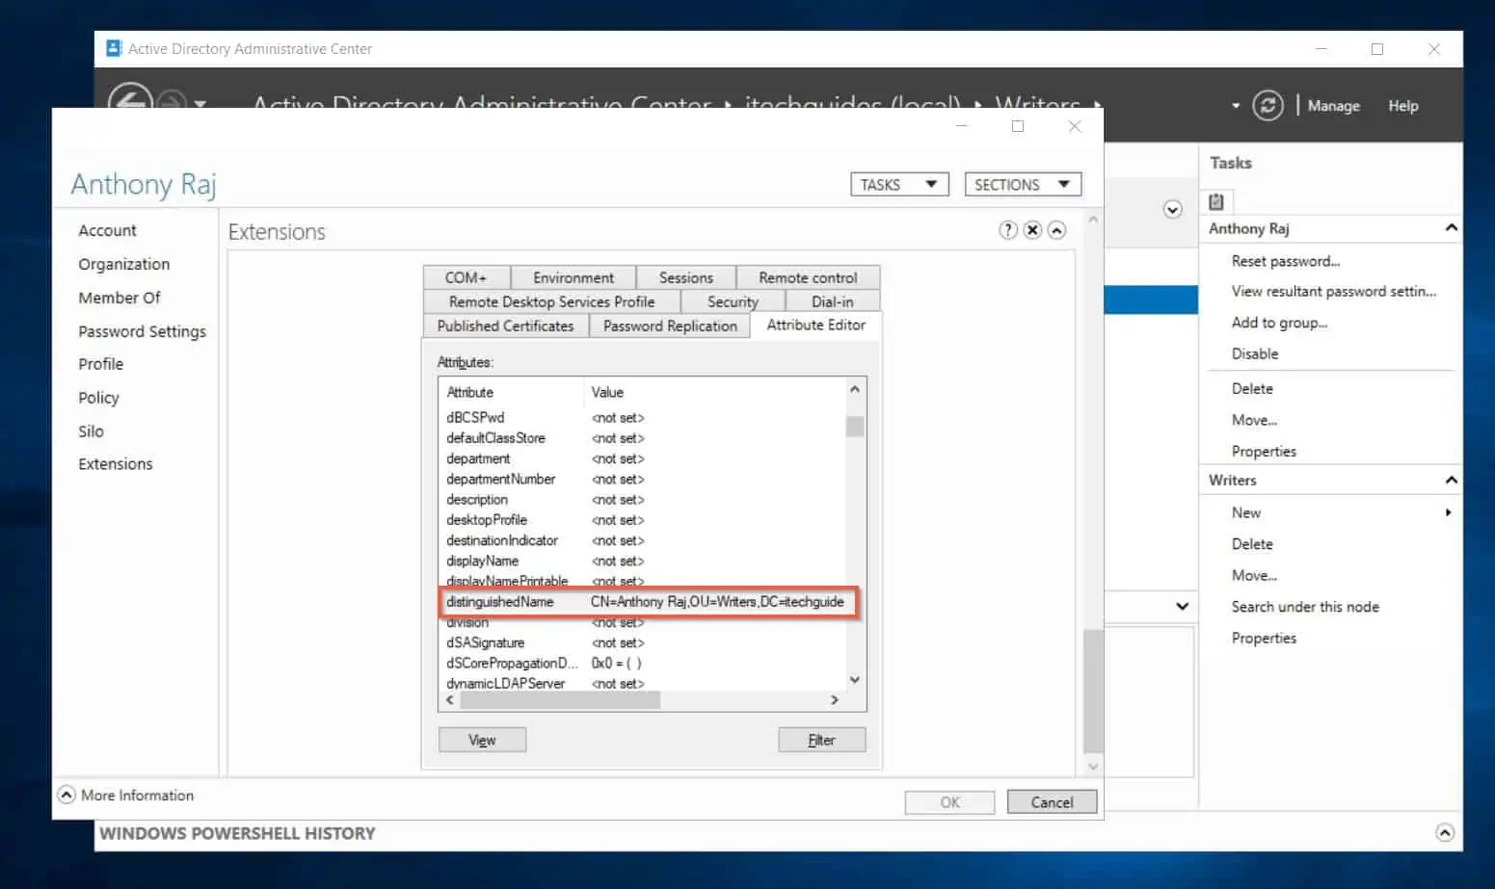1495x889 pixels.
Task: Click attribute list horizontal scrollbar thumb
Action: (x=560, y=700)
